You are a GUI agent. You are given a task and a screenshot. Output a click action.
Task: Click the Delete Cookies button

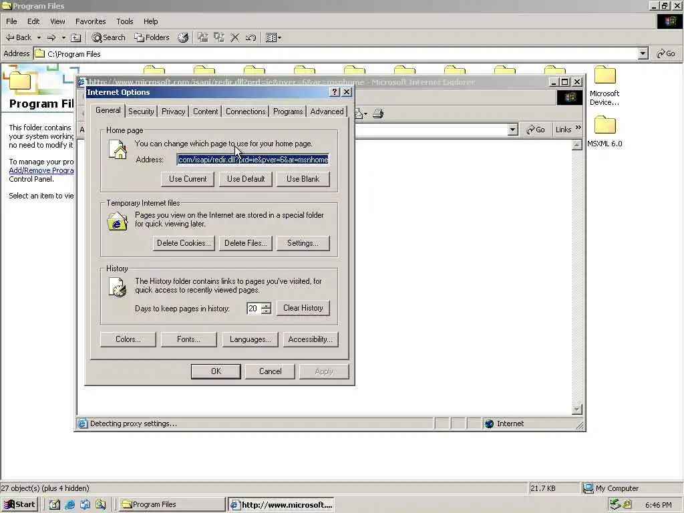(x=184, y=243)
